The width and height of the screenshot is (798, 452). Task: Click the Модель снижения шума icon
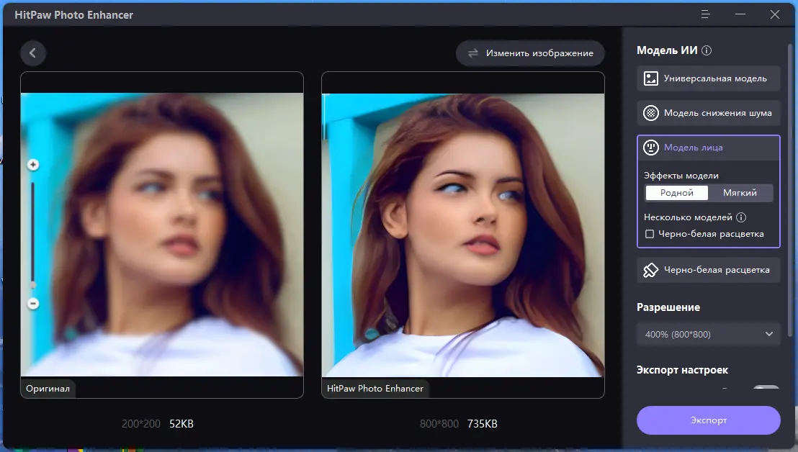coord(651,113)
